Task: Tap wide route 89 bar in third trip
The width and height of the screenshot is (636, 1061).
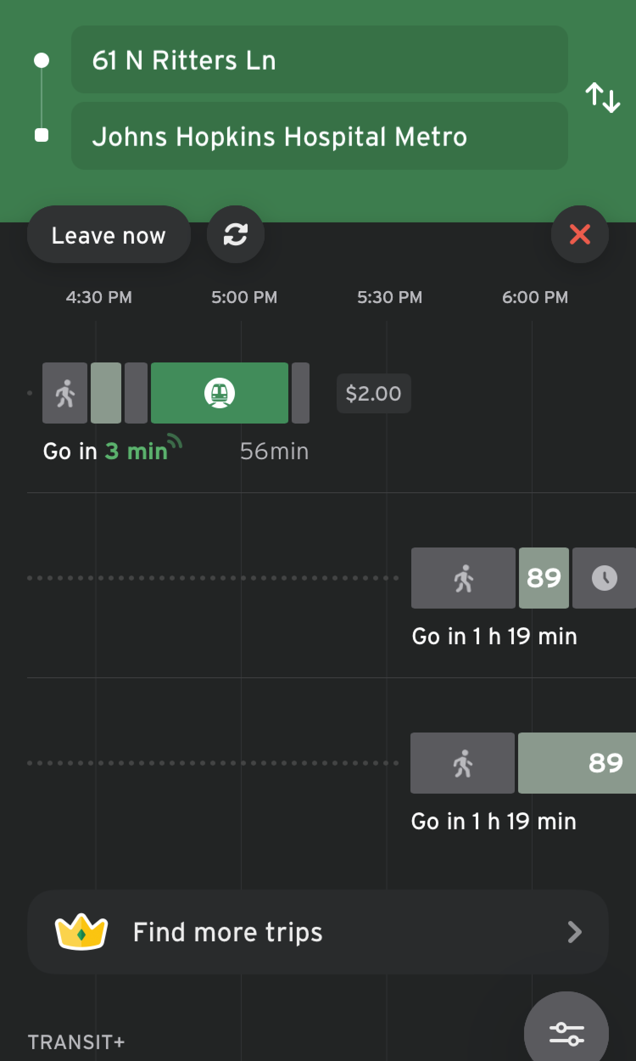Action: [577, 763]
